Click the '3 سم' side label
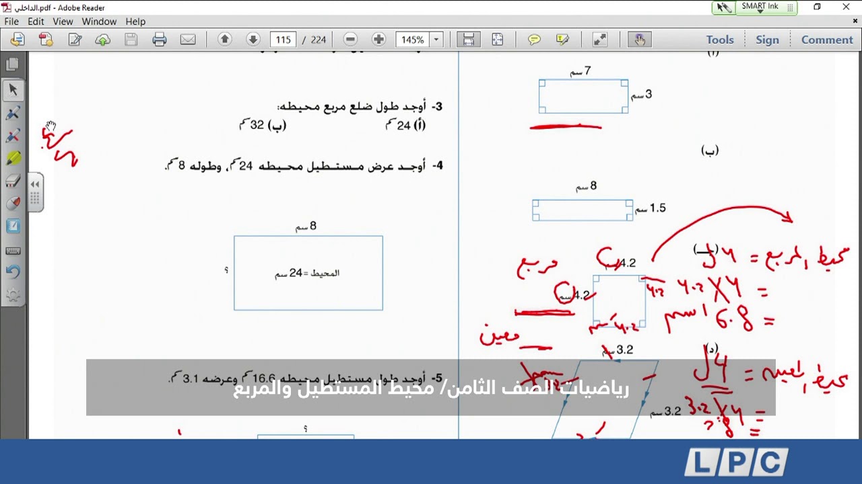 641,95
